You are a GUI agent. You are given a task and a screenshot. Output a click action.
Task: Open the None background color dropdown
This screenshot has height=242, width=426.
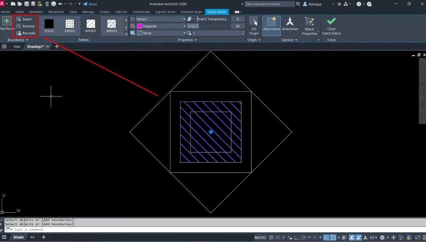pos(160,33)
